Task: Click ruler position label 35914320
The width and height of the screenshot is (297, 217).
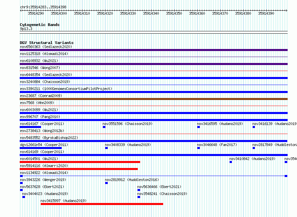Action: click(105, 13)
